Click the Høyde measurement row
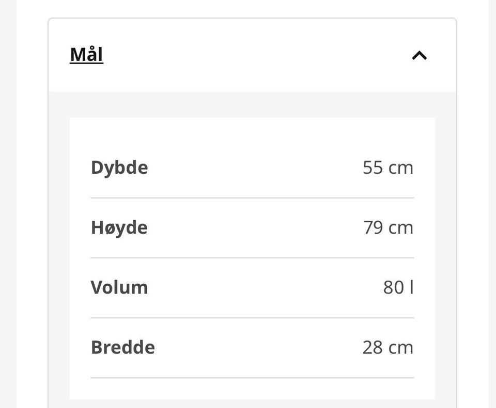 [x=252, y=228]
